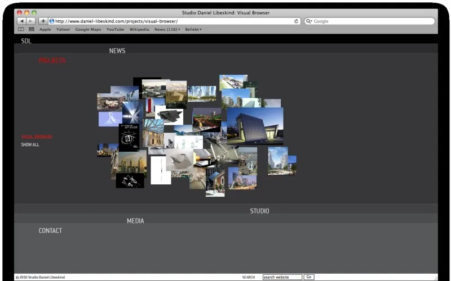Open the dark folded model on white thumbnail
This screenshot has height=281, width=451.
click(170, 116)
